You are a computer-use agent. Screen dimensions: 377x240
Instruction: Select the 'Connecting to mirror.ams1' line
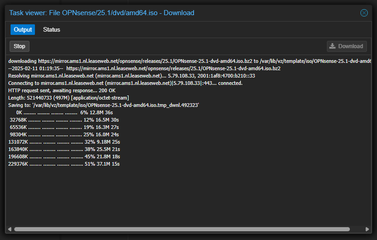(125, 83)
